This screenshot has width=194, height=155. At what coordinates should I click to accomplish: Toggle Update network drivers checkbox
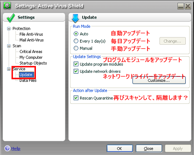point(76,71)
